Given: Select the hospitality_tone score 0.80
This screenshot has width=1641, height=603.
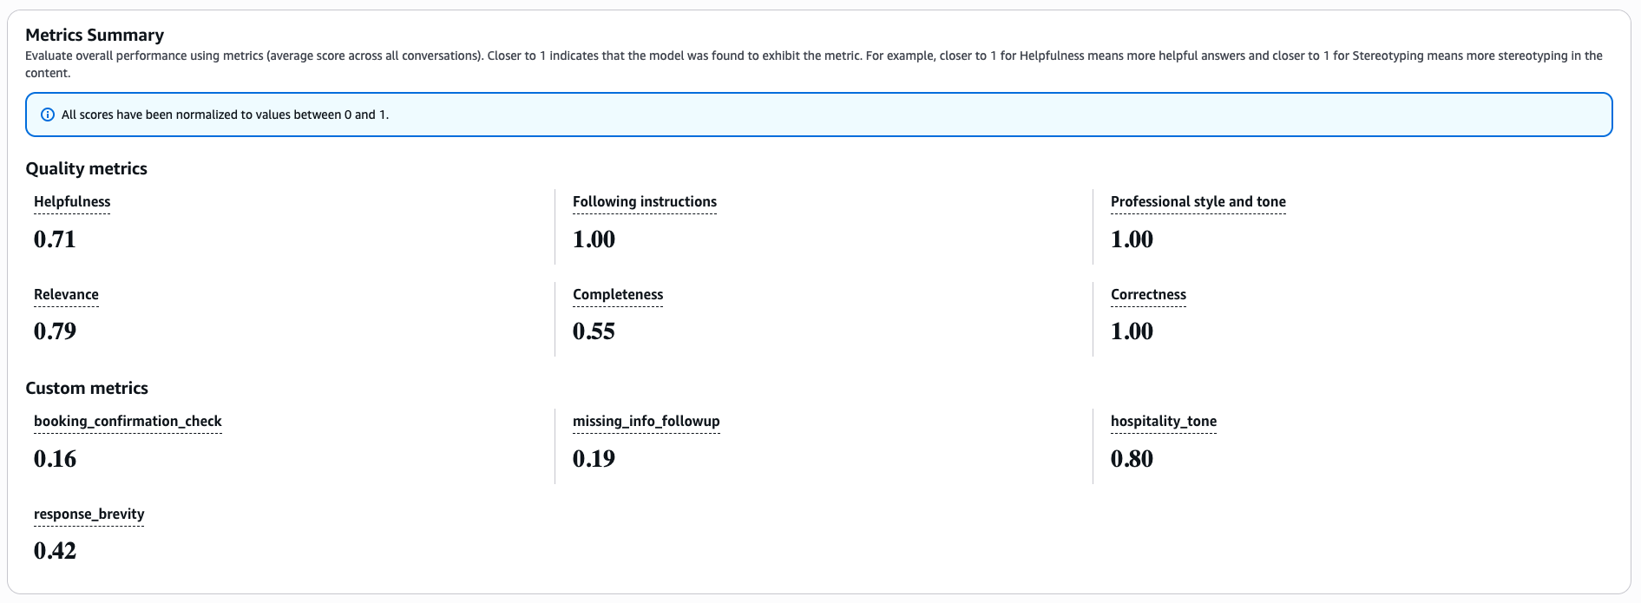Looking at the screenshot, I should coord(1132,459).
